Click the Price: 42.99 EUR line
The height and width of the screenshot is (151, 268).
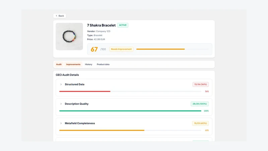[96, 39]
